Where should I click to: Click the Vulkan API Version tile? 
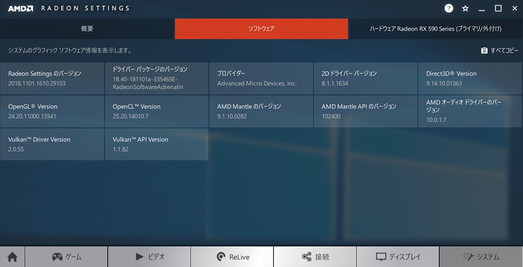pyautogui.click(x=156, y=144)
